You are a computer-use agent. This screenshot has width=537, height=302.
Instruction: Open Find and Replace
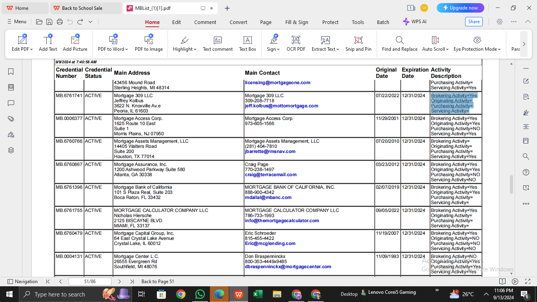pyautogui.click(x=400, y=43)
